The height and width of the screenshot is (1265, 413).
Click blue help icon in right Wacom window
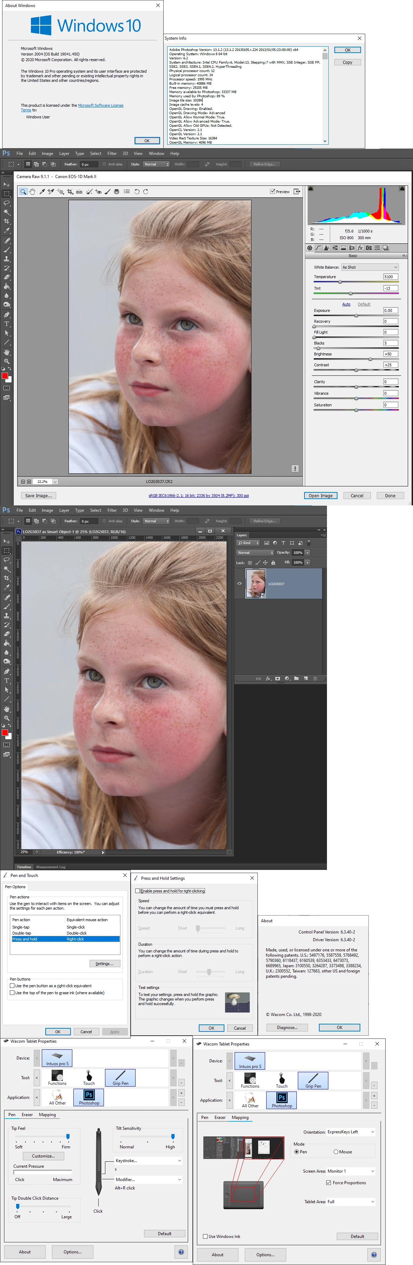click(x=374, y=1255)
